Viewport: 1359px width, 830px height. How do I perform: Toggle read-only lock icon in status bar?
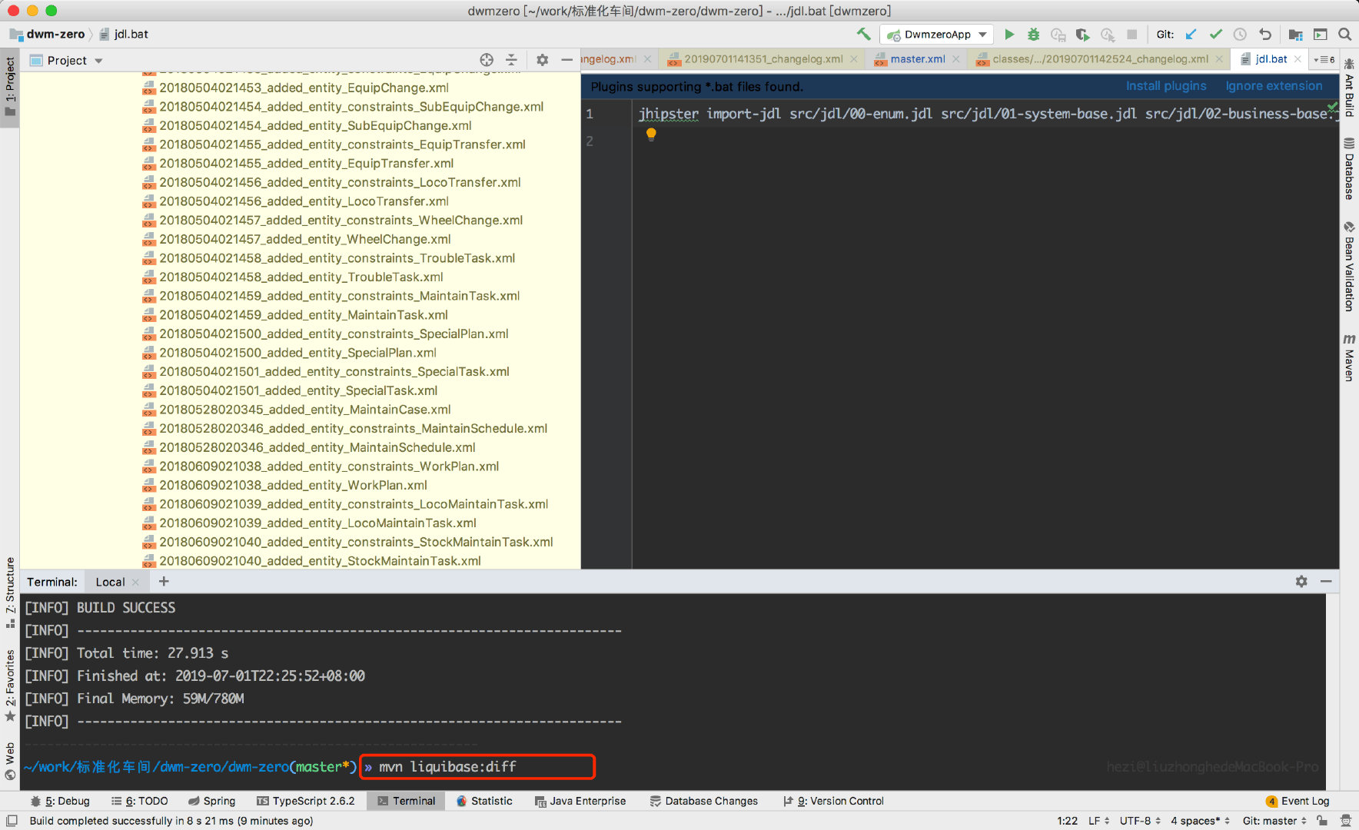pyautogui.click(x=1322, y=821)
